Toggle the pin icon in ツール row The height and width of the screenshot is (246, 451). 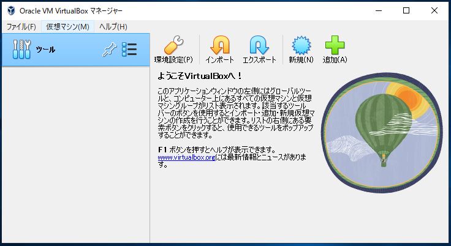click(x=108, y=50)
